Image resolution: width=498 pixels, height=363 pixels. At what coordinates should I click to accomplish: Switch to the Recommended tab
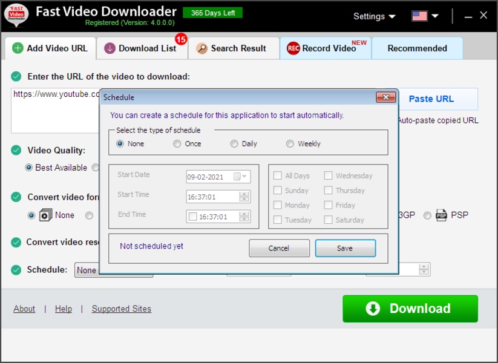[x=417, y=48]
